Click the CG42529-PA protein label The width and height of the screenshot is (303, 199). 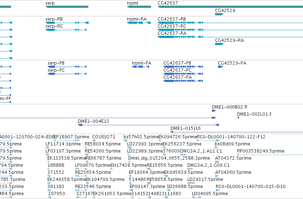(232, 63)
